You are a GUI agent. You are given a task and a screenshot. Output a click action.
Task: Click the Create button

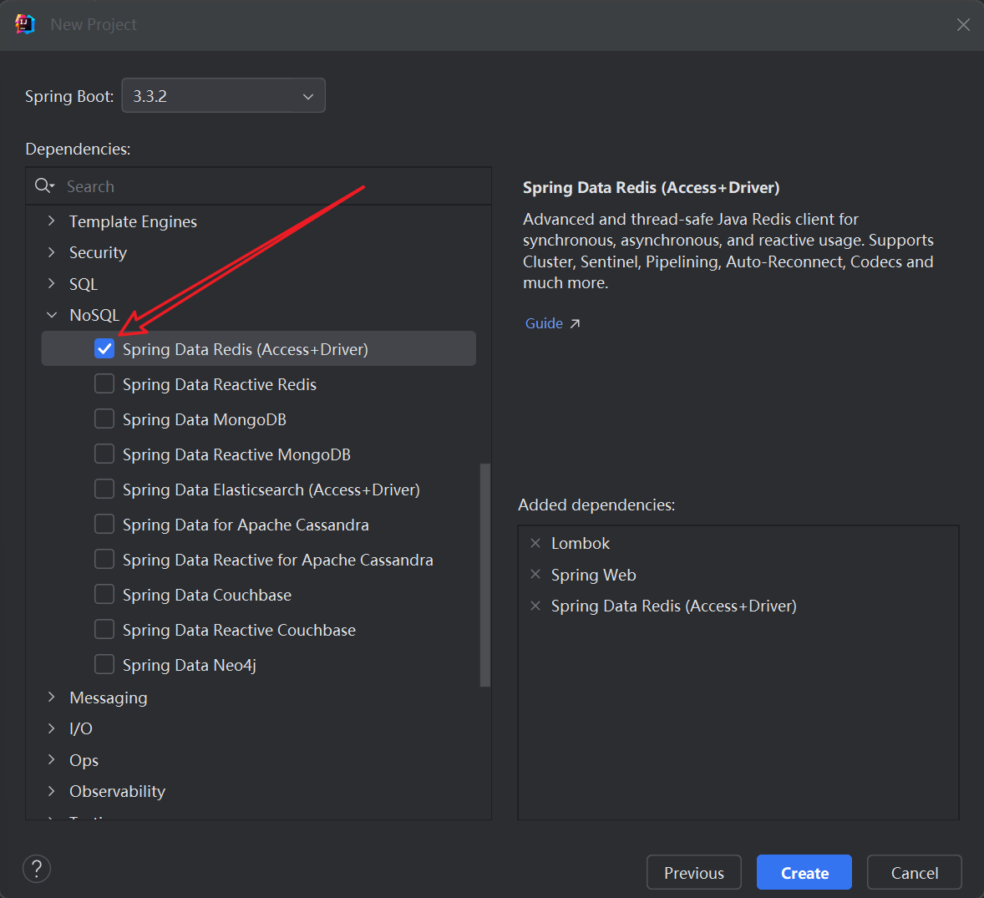[804, 872]
